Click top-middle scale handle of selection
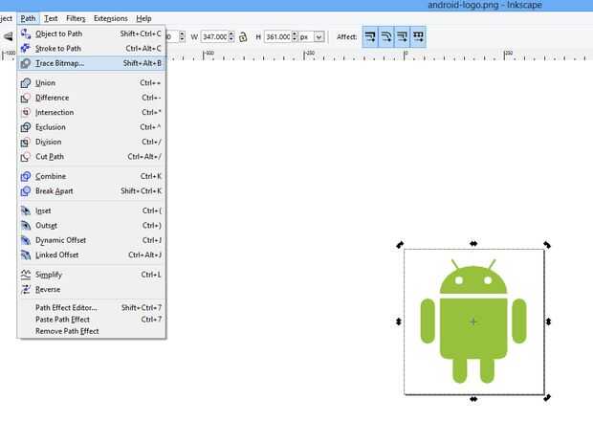The image size is (593, 443). point(473,244)
